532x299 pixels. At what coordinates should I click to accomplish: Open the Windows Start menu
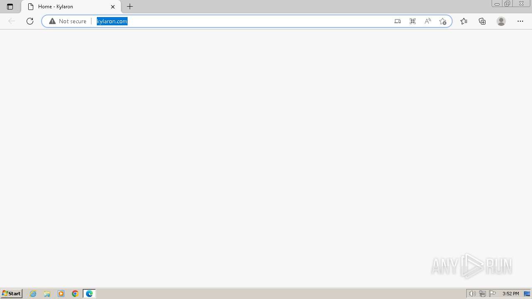[x=12, y=294]
